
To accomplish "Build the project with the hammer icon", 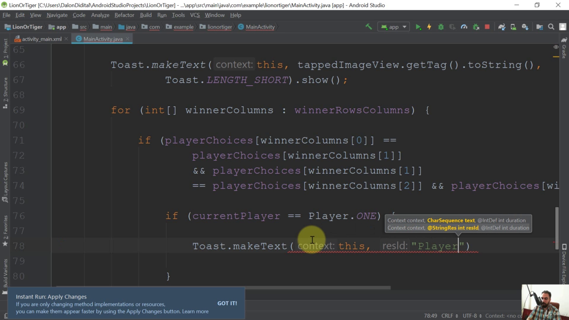I will point(369,27).
